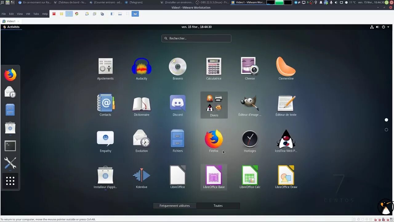Open the VMware VM menu
The image size is (394, 222).
pyautogui.click(x=28, y=14)
